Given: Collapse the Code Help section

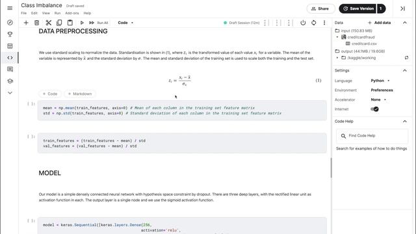Looking at the screenshot, I should pyautogui.click(x=404, y=122).
